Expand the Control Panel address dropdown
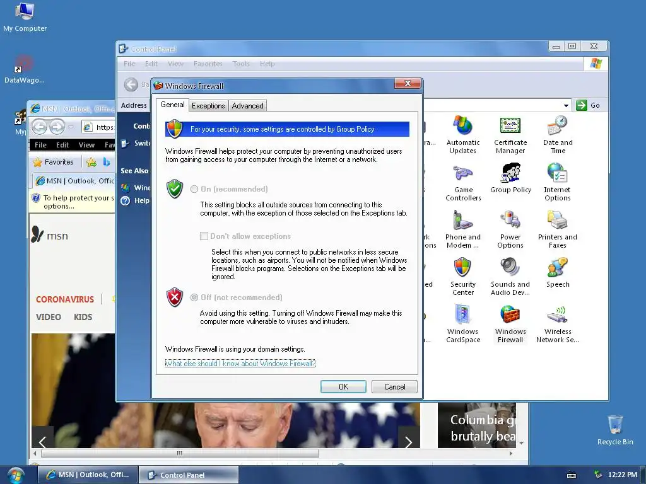 [566, 106]
